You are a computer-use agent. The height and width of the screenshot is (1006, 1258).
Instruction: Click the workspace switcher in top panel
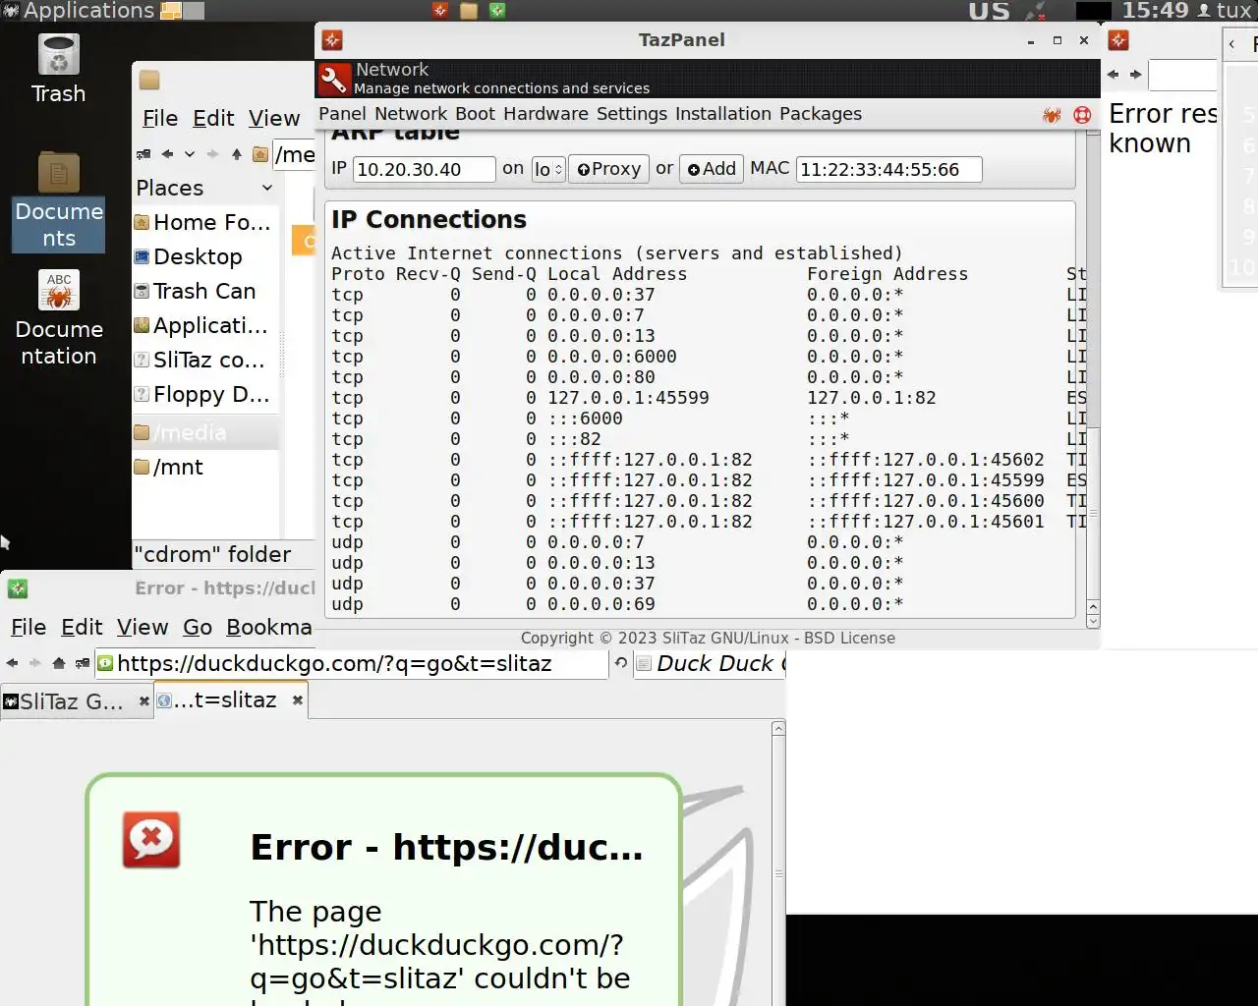(x=182, y=11)
